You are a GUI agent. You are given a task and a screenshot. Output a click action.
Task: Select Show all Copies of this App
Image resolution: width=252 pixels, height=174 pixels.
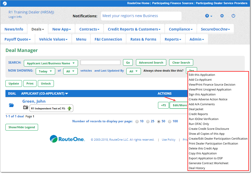pyautogui.click(x=206, y=134)
